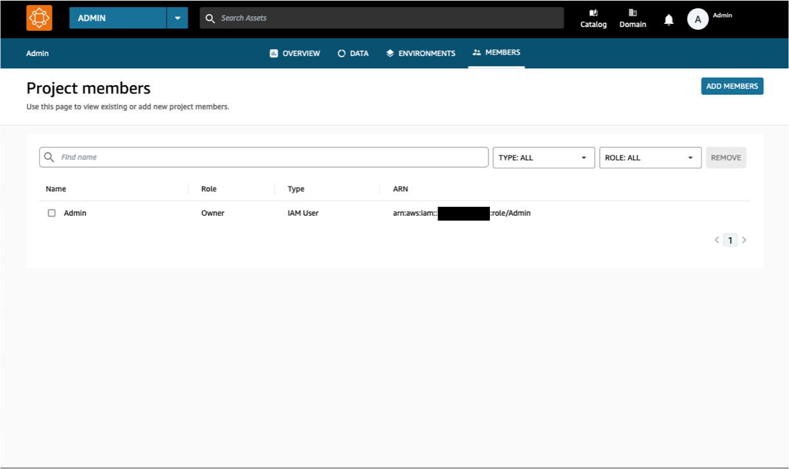Click the Owner role cell

pos(213,213)
